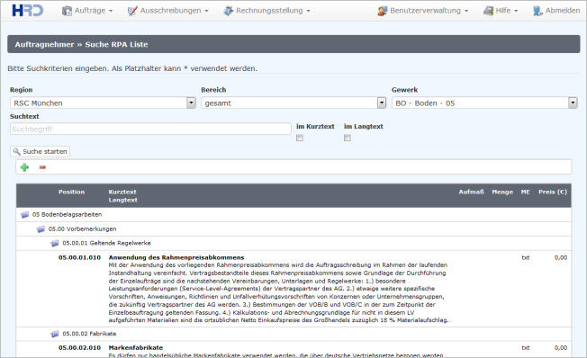Select the RSC München region field
587x358 pixels.
point(103,103)
